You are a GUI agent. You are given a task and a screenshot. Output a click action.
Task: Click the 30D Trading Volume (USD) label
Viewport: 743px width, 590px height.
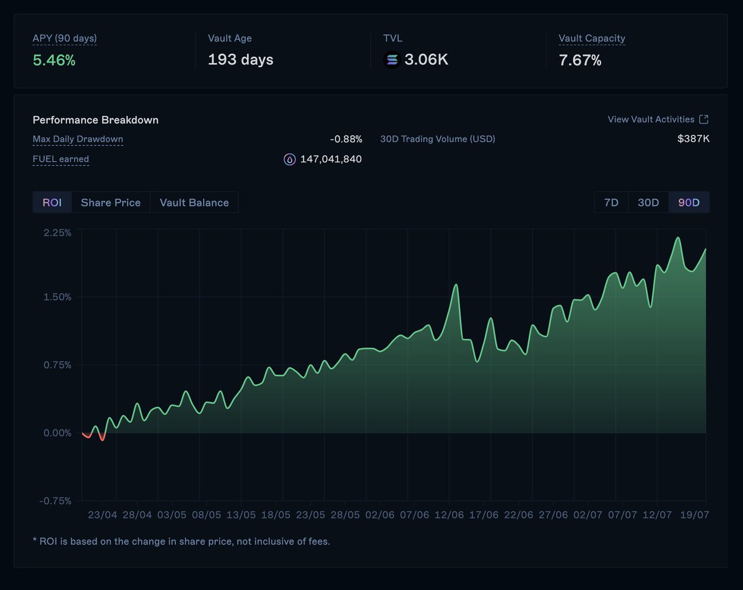[x=438, y=139]
